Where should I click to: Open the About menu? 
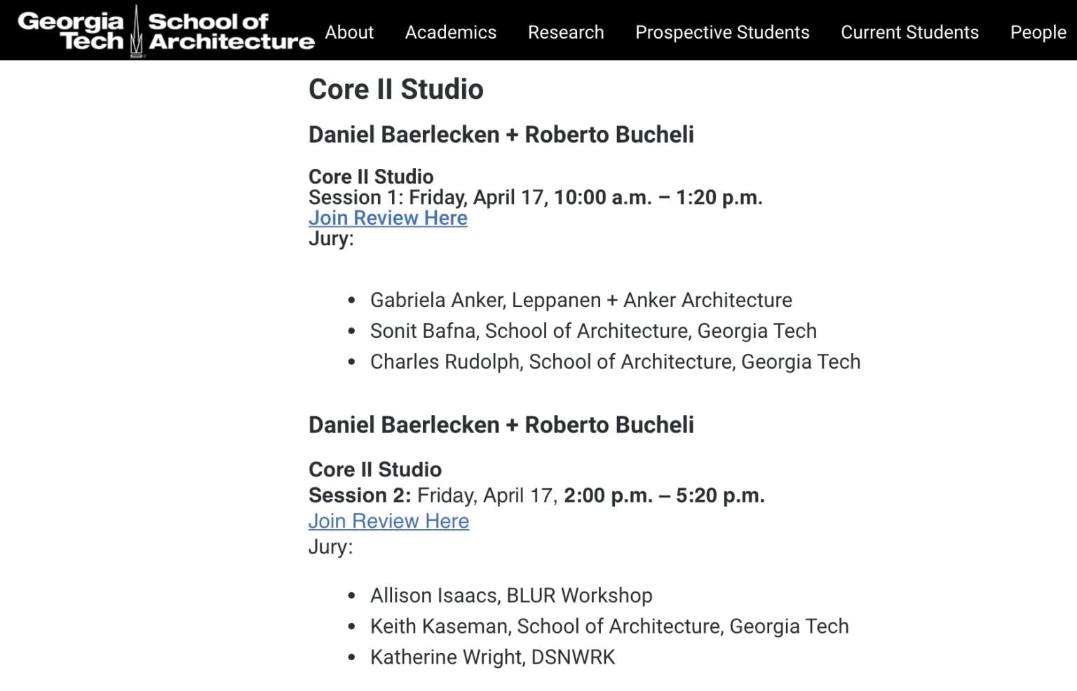coord(348,32)
